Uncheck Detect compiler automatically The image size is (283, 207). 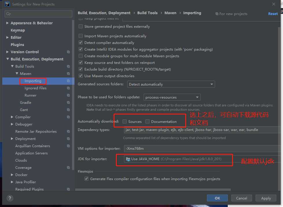[x=81, y=42]
